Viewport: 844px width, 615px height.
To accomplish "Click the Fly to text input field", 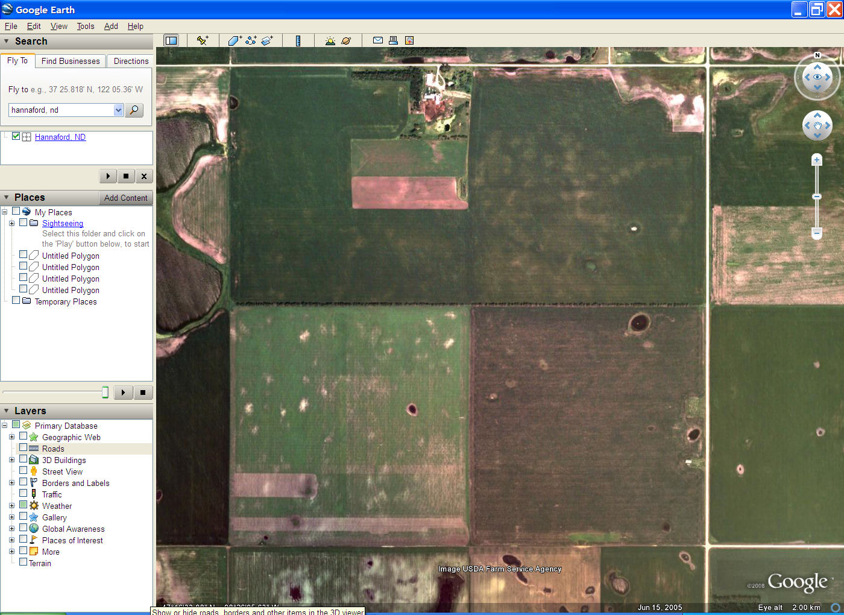I will [x=61, y=110].
